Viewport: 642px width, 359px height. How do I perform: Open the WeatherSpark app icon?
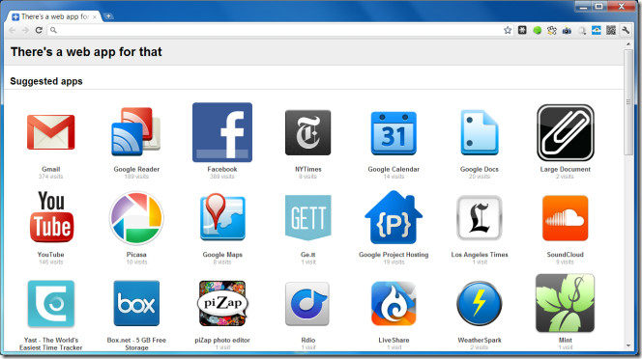coord(479,303)
